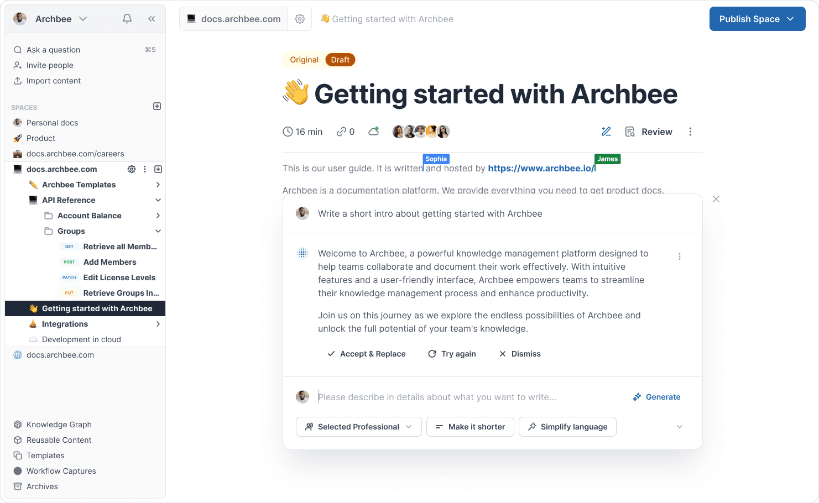The height and width of the screenshot is (503, 819).
Task: Open Reusable Content in sidebar
Action: click(59, 440)
